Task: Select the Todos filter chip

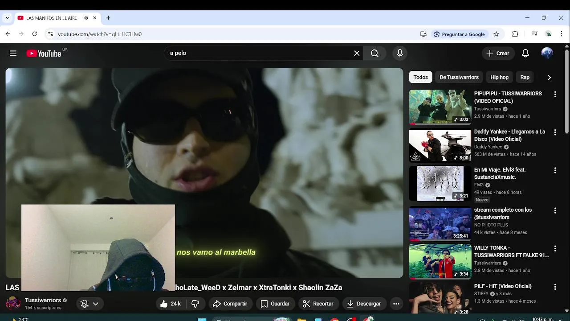Action: tap(420, 77)
